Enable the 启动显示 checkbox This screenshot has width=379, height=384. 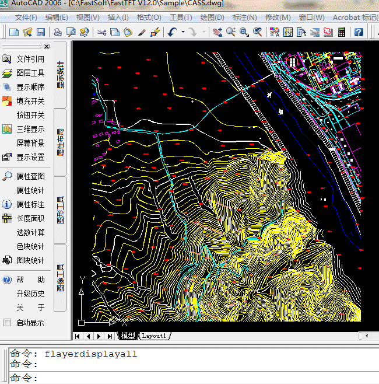[x=8, y=323]
